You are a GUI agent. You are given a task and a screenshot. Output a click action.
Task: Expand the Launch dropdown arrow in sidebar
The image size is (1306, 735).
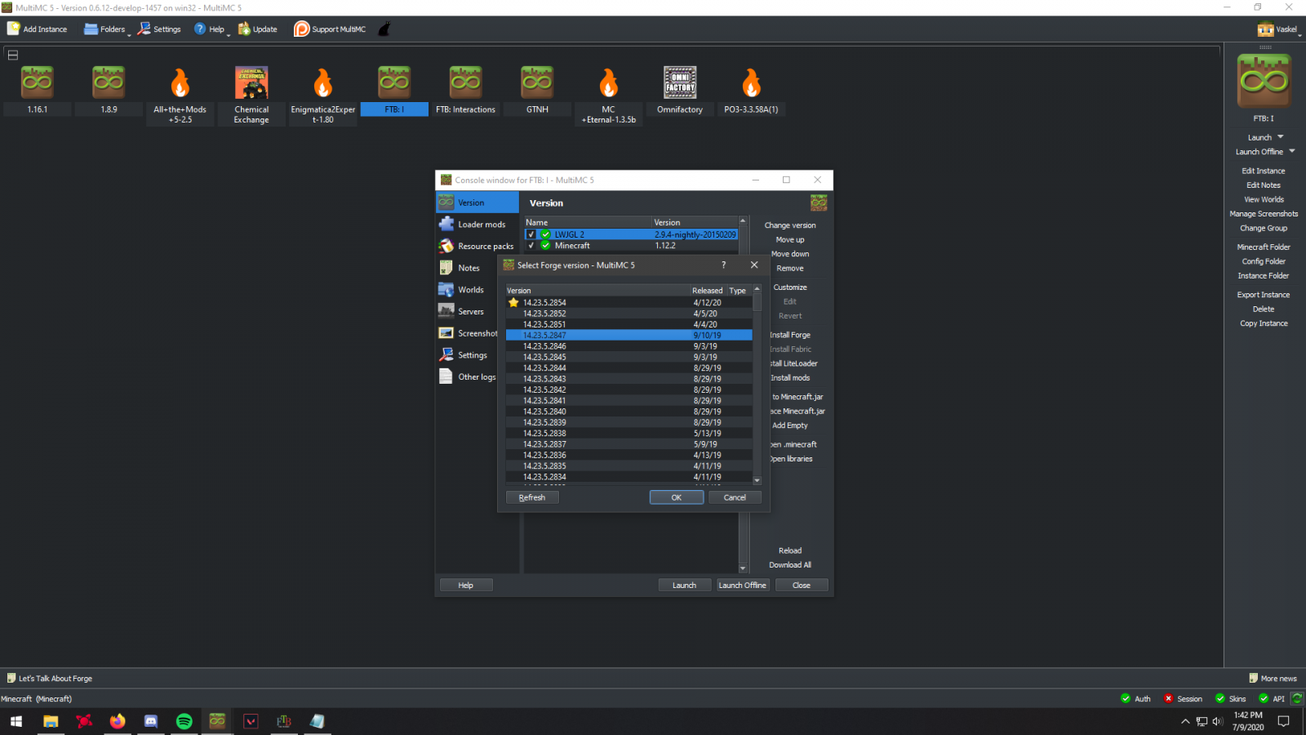pyautogui.click(x=1281, y=136)
